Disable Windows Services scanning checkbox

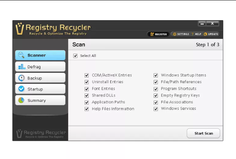tap(156, 109)
